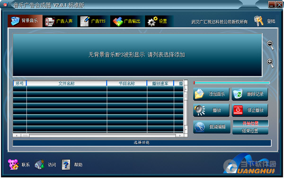Click the horizontal scrollbar right arrow

click(x=180, y=136)
